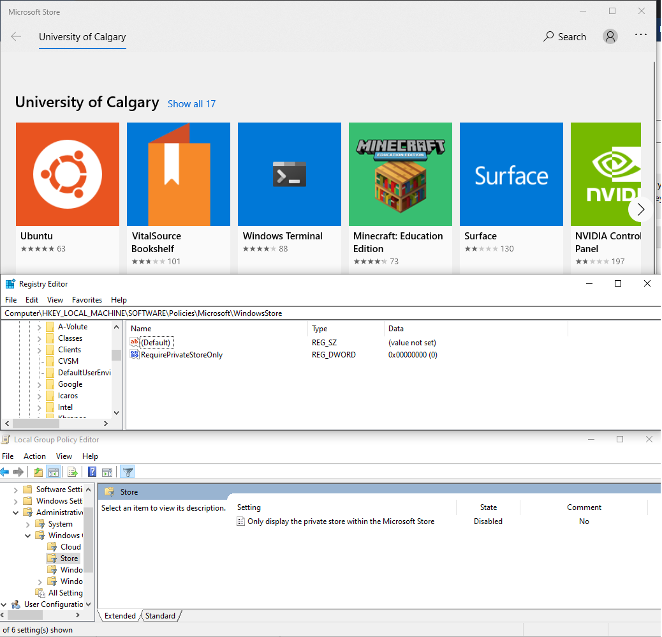This screenshot has width=662, height=637.
Task: Open the three-dot See more menu
Action: pyautogui.click(x=640, y=34)
